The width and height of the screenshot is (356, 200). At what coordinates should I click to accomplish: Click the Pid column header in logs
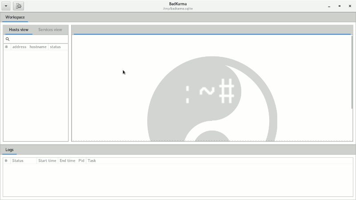pyautogui.click(x=81, y=160)
